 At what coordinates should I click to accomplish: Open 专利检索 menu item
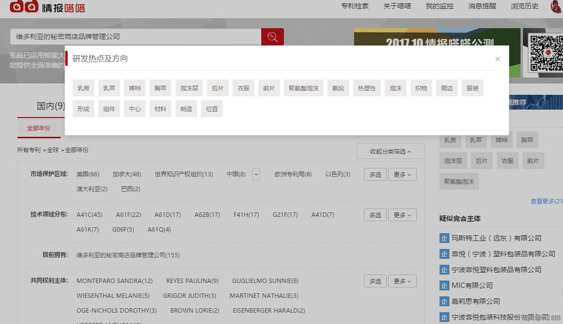pos(355,6)
